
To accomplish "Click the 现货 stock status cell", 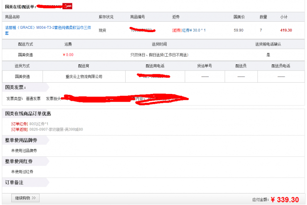I will pyautogui.click(x=102, y=30).
